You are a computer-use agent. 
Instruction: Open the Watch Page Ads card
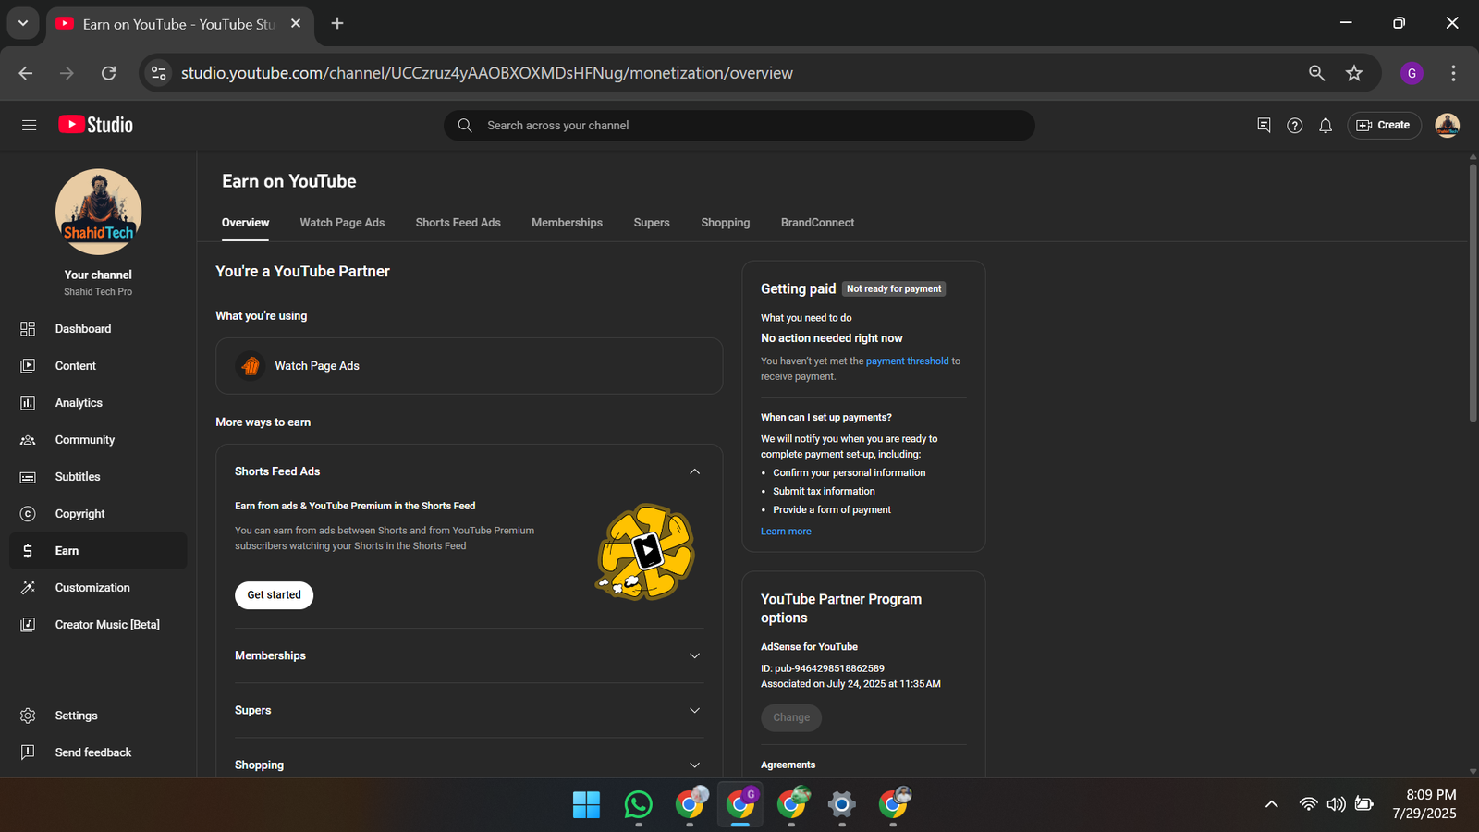point(470,366)
